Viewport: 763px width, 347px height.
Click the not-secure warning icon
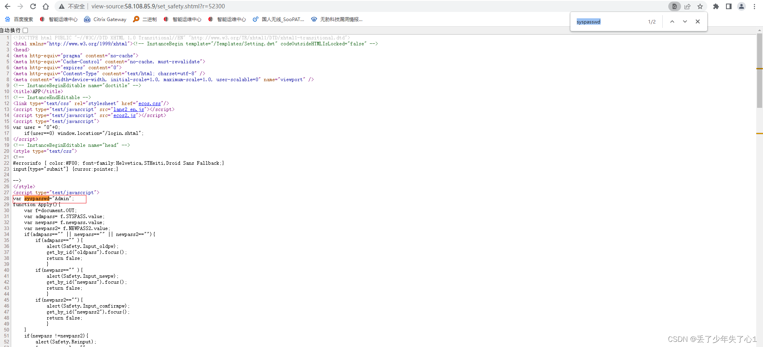pos(62,6)
